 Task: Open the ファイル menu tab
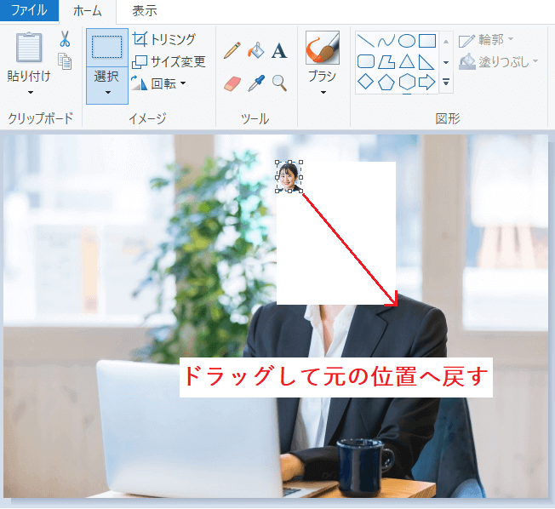(x=29, y=10)
